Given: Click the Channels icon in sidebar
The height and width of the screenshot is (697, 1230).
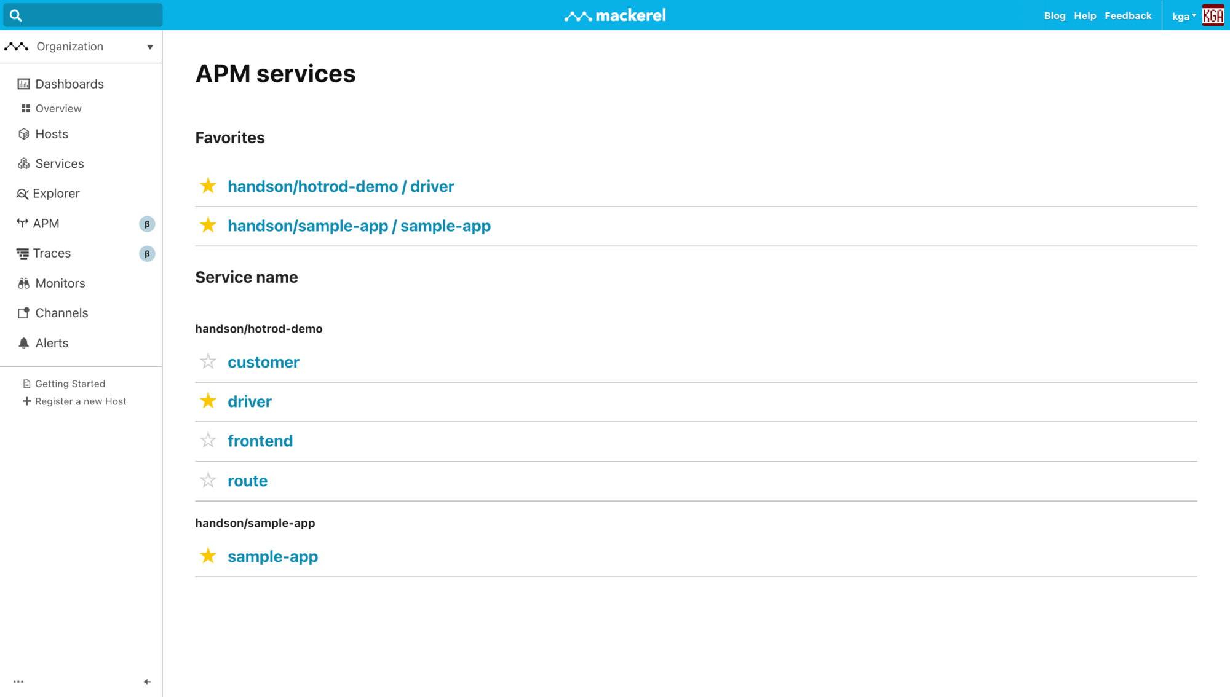Looking at the screenshot, I should click(24, 313).
